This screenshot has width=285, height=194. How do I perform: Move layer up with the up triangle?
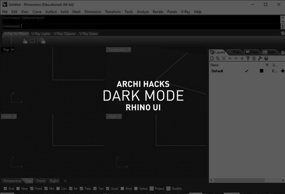click(x=230, y=58)
